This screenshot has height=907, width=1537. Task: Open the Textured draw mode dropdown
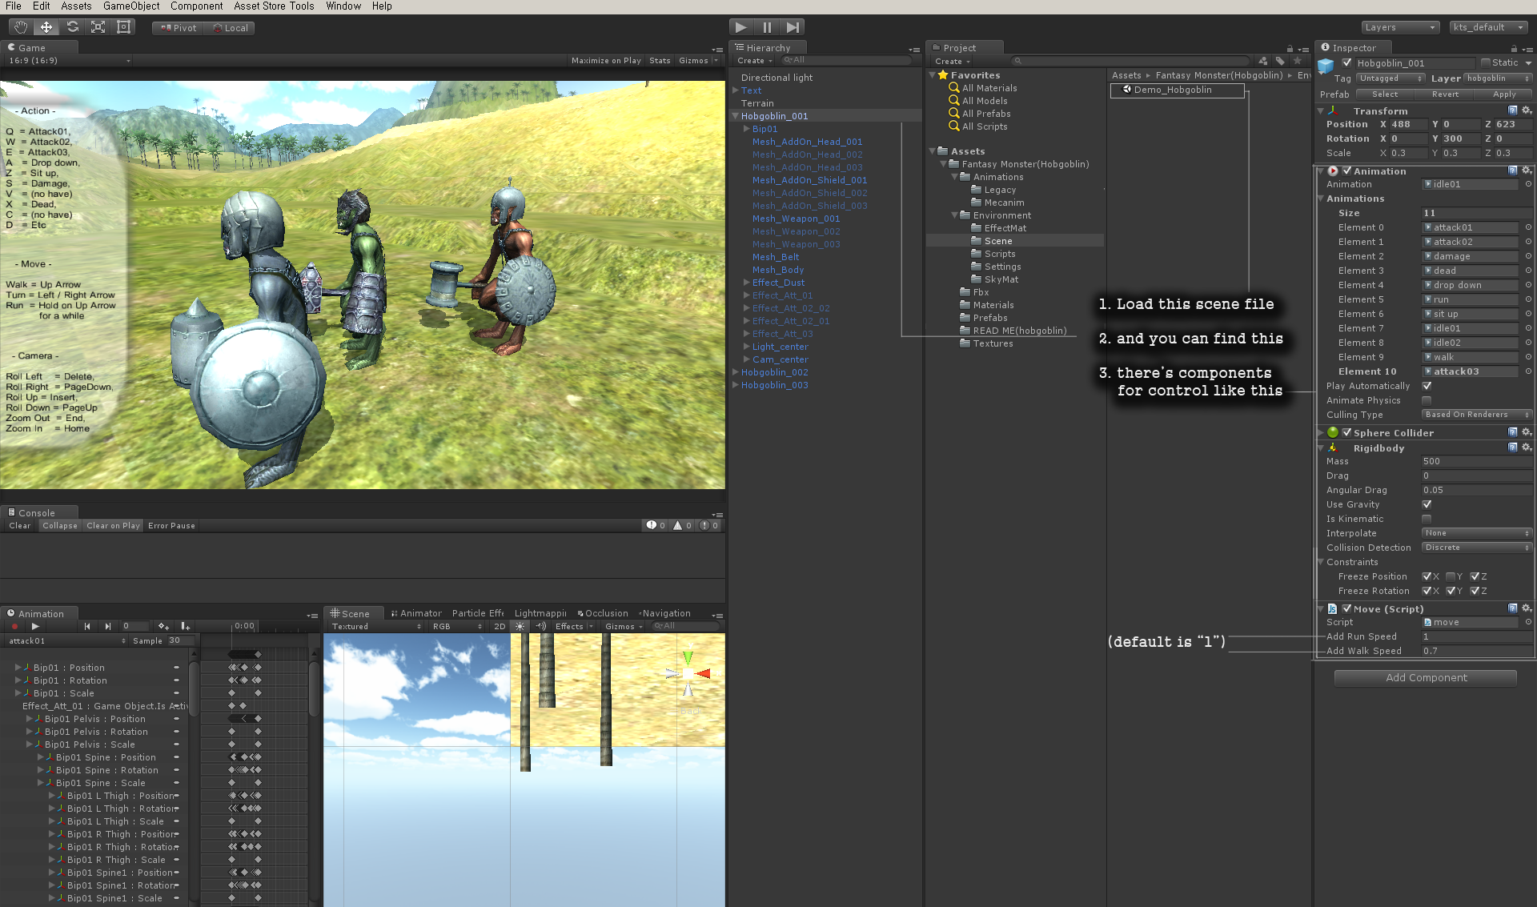click(x=375, y=627)
